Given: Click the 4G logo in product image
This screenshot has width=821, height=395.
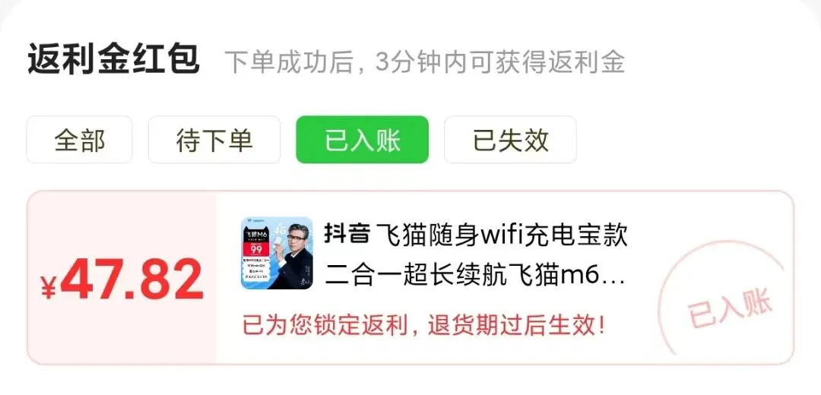Looking at the screenshot, I should (x=280, y=229).
